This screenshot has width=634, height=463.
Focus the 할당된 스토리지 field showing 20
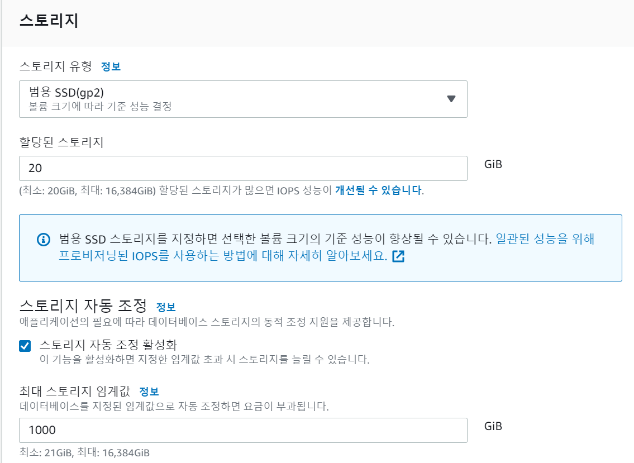(243, 168)
